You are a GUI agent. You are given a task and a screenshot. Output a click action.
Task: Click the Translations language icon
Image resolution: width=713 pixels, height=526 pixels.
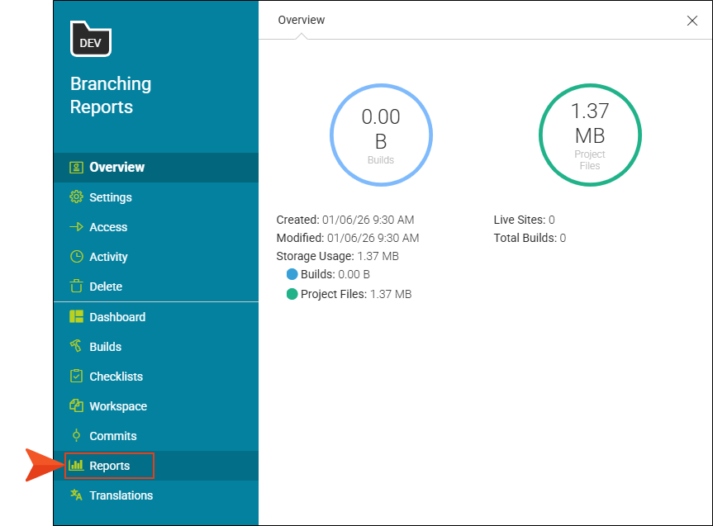click(77, 495)
